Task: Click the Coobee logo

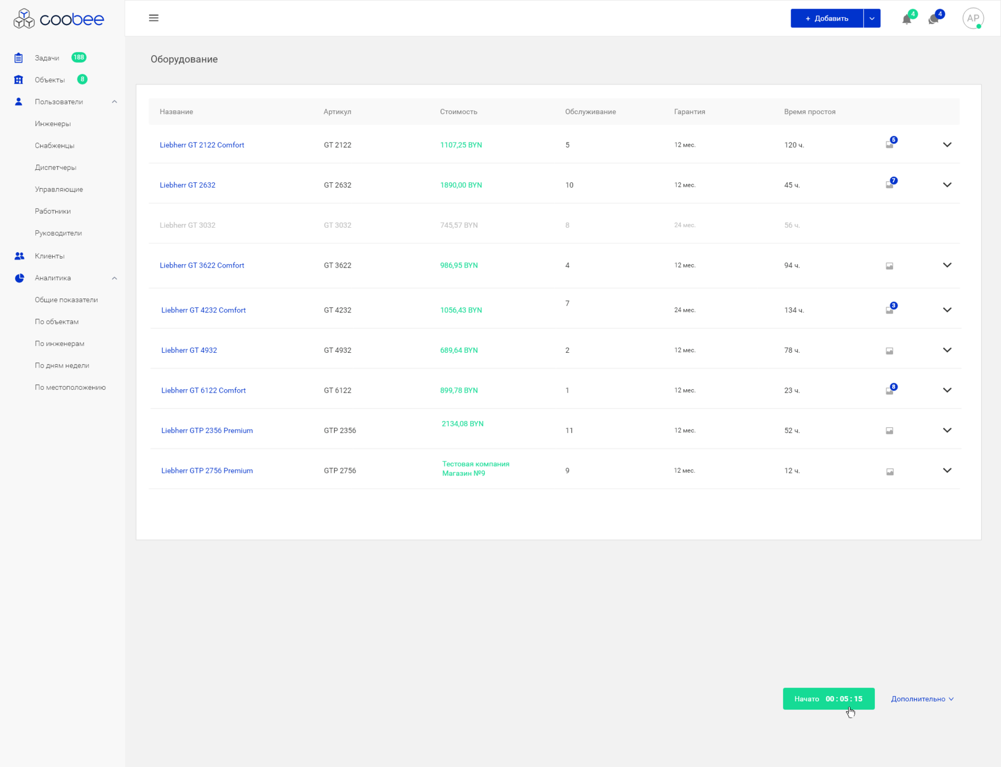Action: tap(59, 19)
